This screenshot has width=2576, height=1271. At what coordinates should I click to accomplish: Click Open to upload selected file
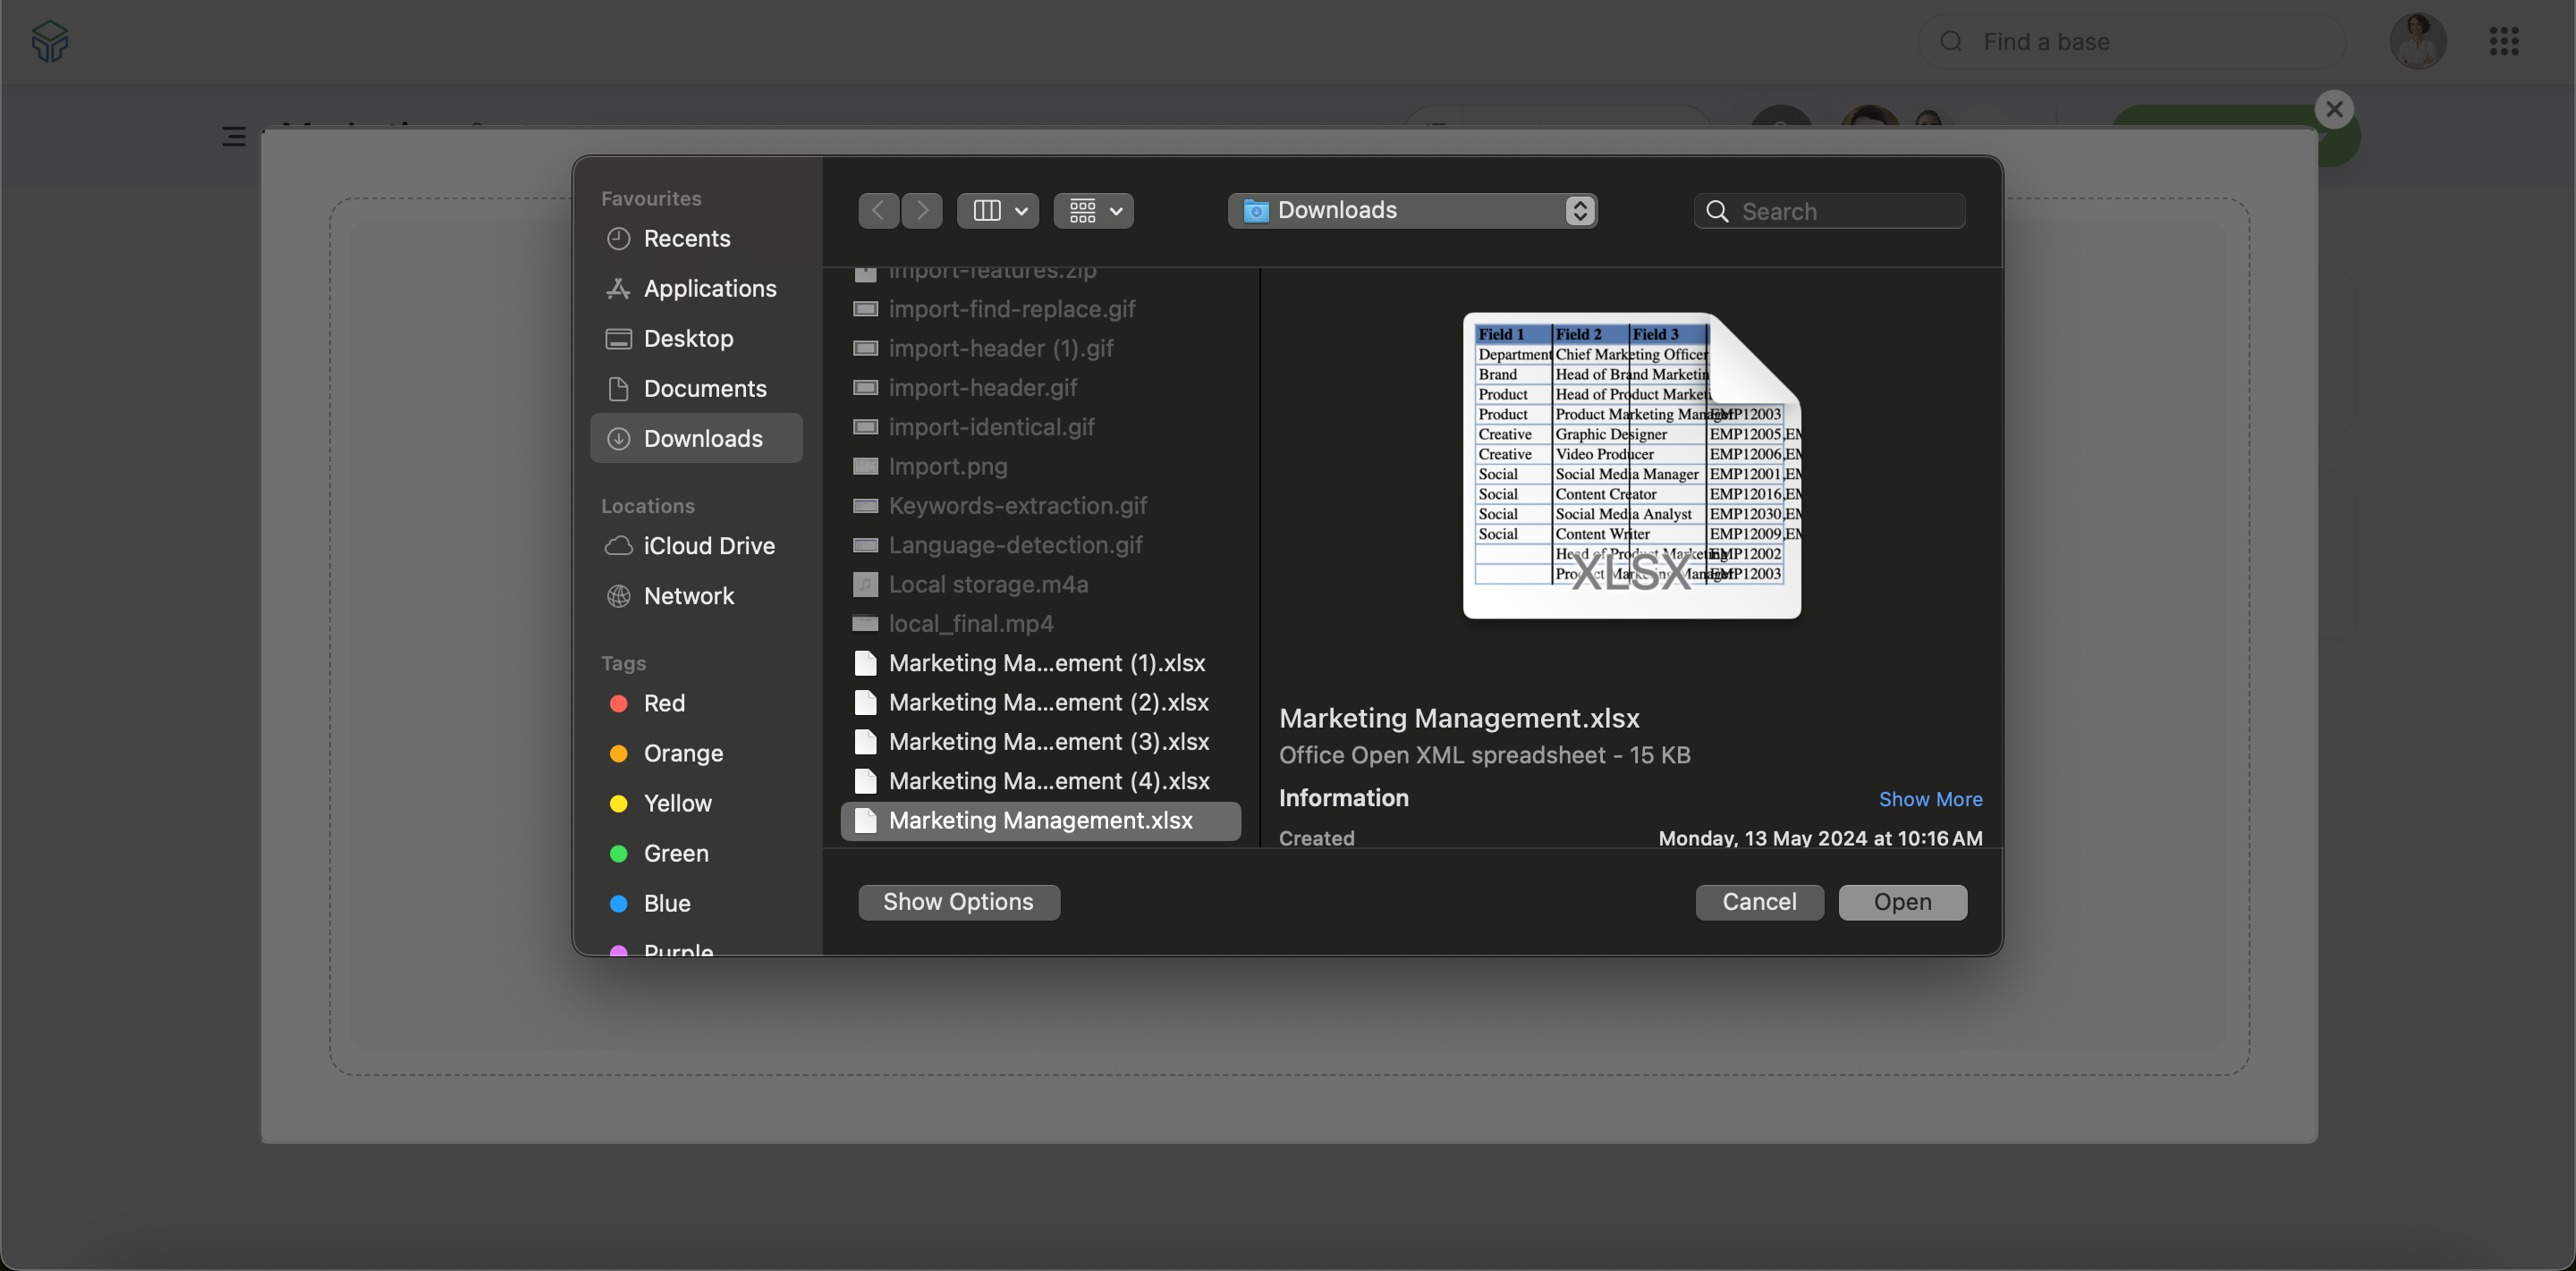[x=1901, y=902]
